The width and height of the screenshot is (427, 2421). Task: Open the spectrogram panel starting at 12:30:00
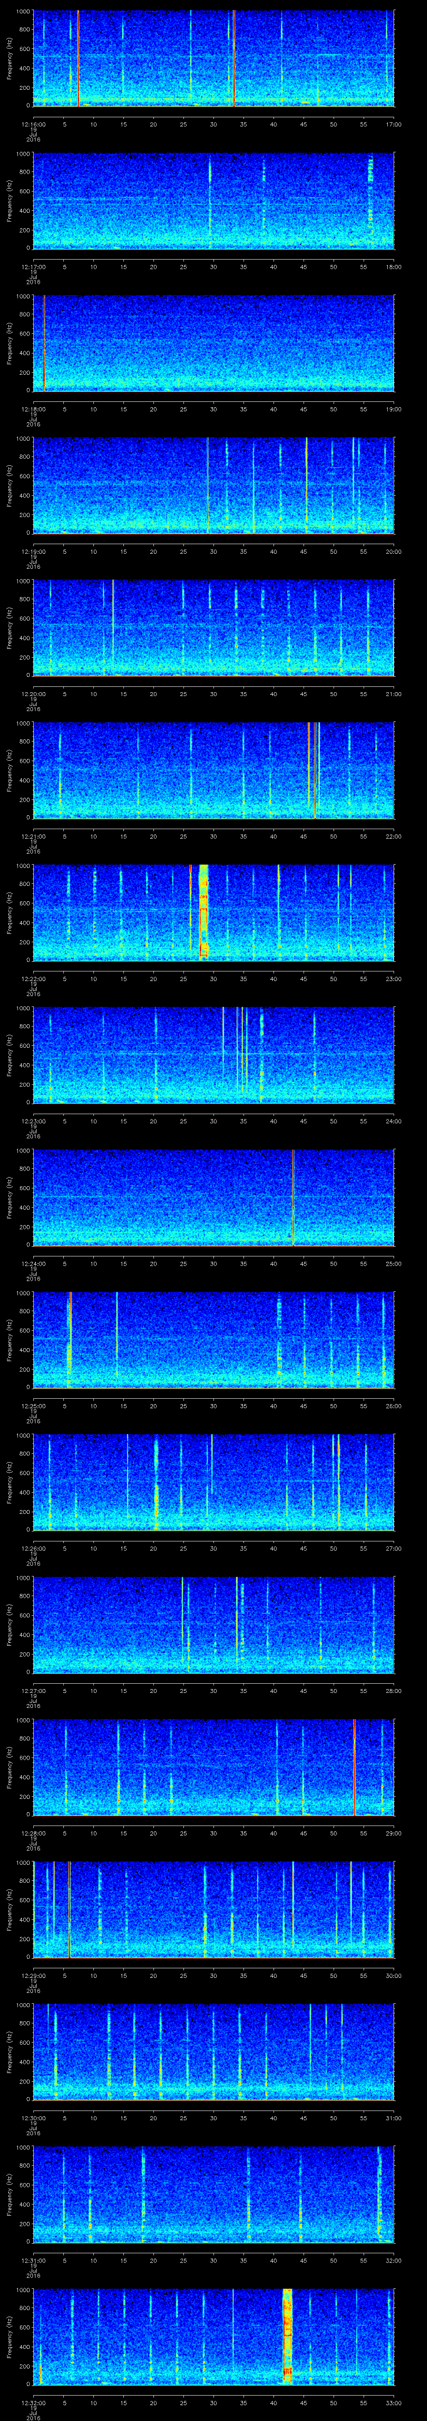click(213, 2052)
